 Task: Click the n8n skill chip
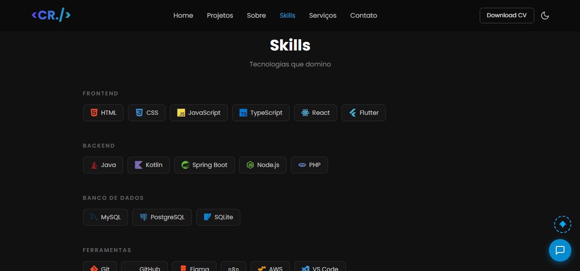[x=233, y=266]
